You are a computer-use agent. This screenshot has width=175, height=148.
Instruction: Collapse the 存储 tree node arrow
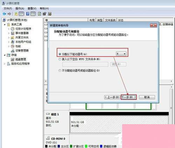pyautogui.click(x=5, y=55)
